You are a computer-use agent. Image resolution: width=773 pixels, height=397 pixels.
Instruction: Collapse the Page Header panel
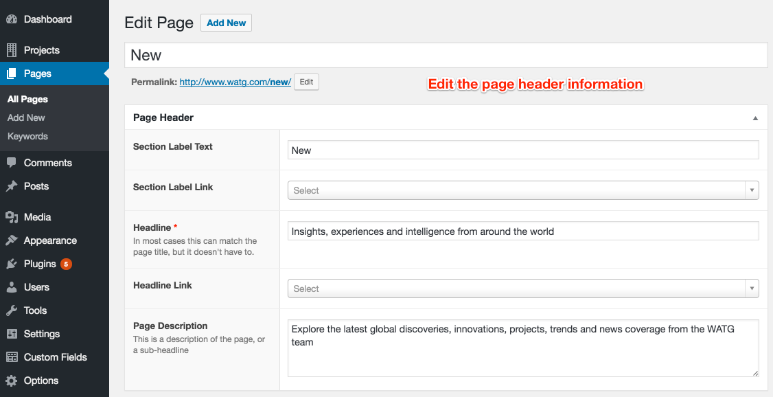(755, 118)
